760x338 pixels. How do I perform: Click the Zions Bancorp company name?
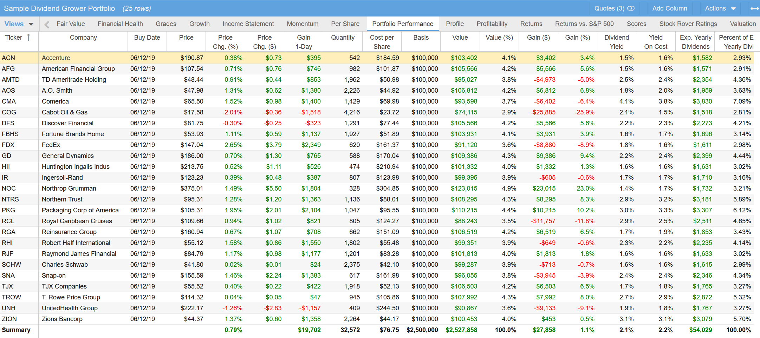coord(62,319)
